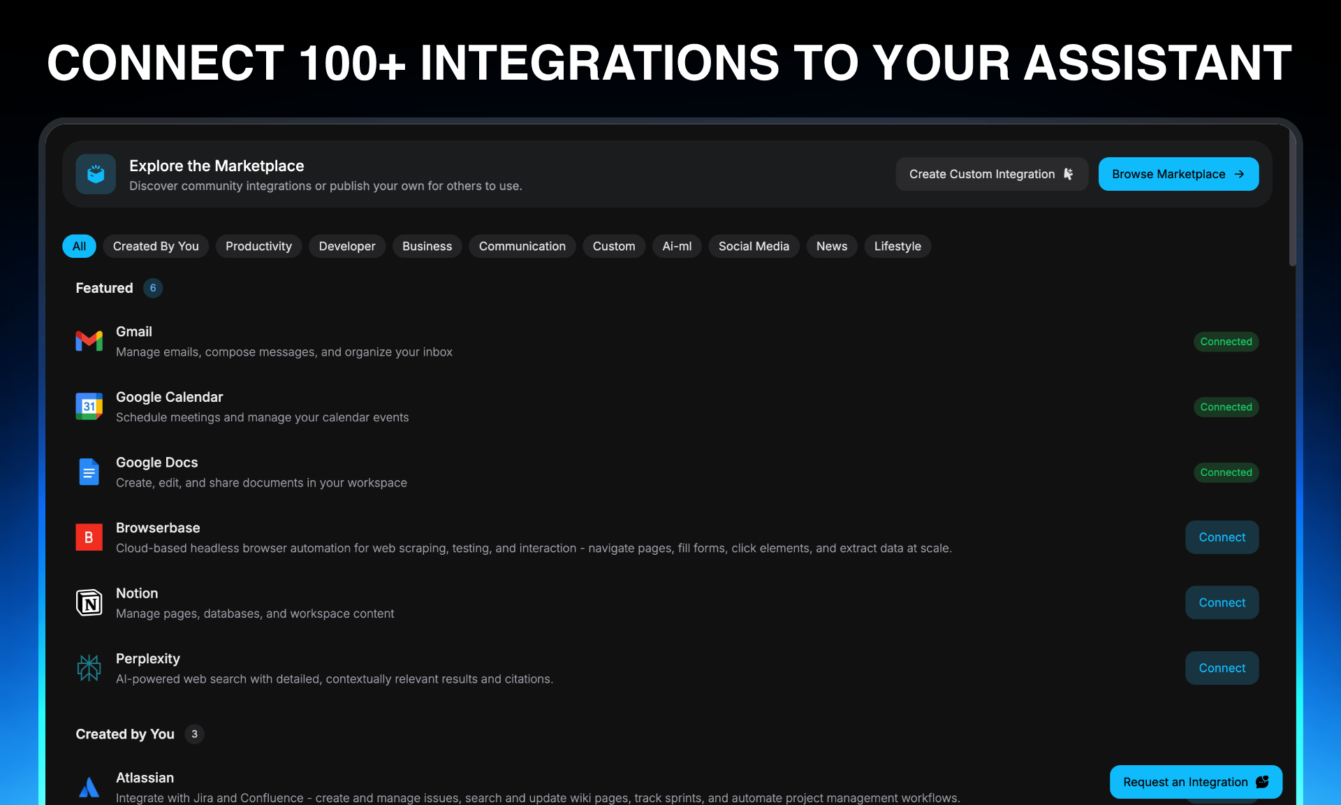Image resolution: width=1341 pixels, height=805 pixels.
Task: Connect the Browserbase integration
Action: point(1222,537)
